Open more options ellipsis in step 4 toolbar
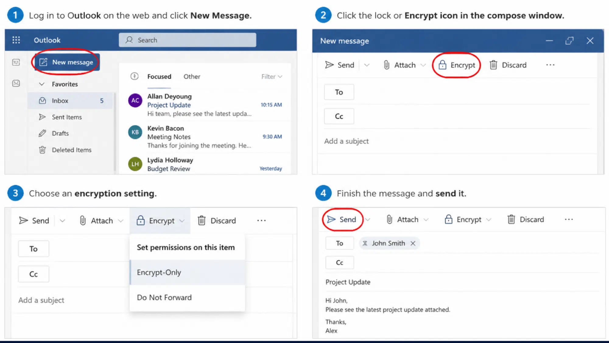 (x=569, y=220)
